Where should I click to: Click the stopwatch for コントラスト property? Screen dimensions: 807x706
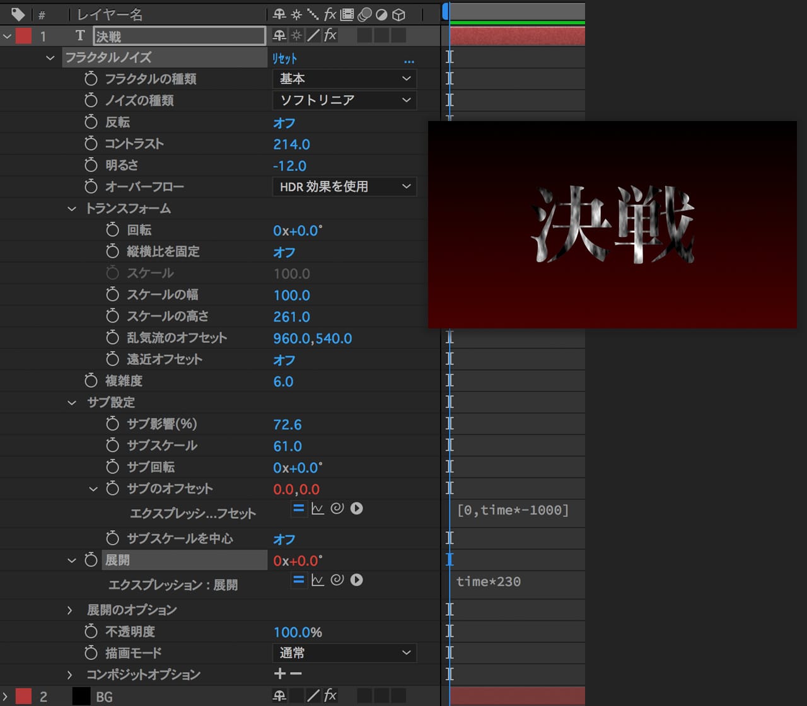91,144
